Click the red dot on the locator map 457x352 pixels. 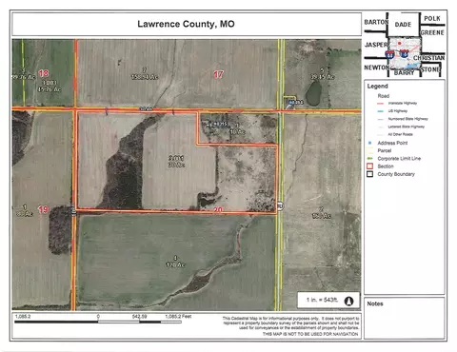[400, 43]
